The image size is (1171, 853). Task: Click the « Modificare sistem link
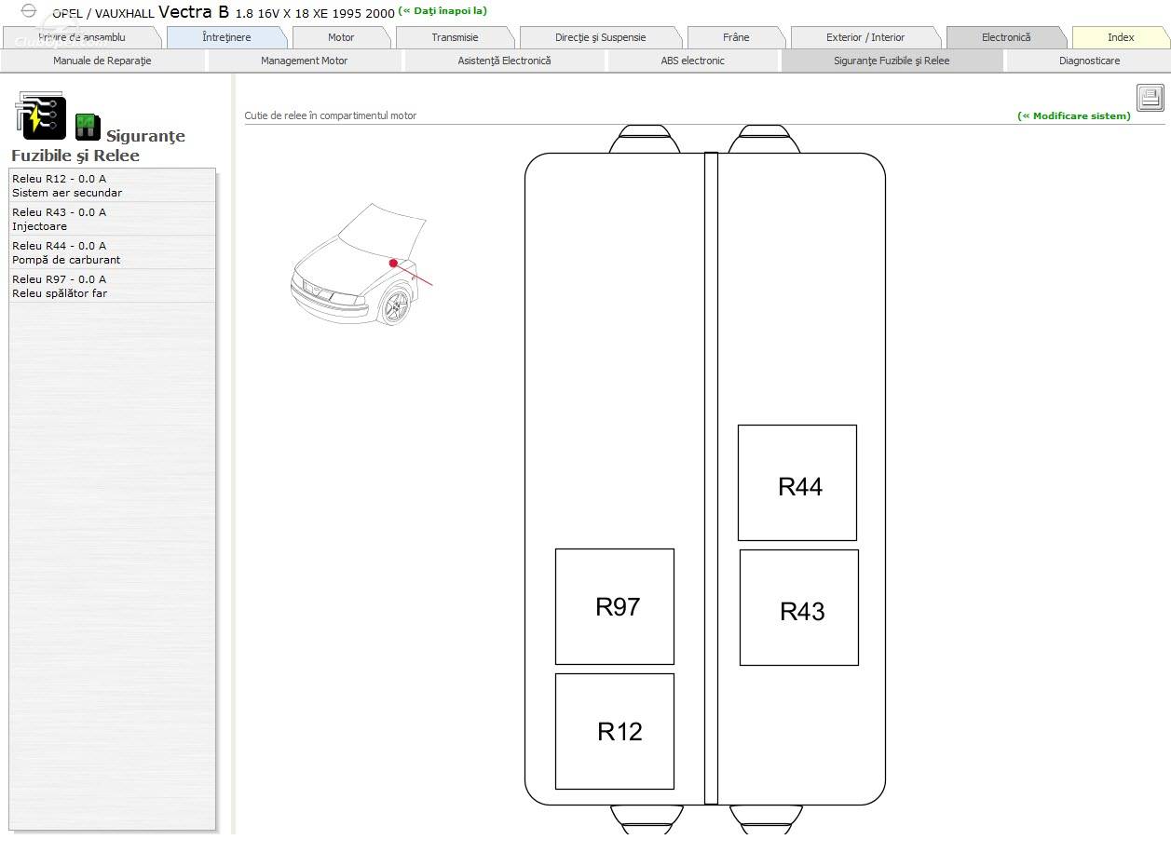coord(1074,116)
